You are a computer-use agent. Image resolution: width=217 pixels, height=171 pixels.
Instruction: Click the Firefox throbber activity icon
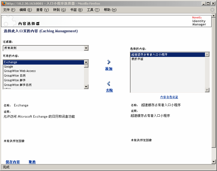(212, 10)
